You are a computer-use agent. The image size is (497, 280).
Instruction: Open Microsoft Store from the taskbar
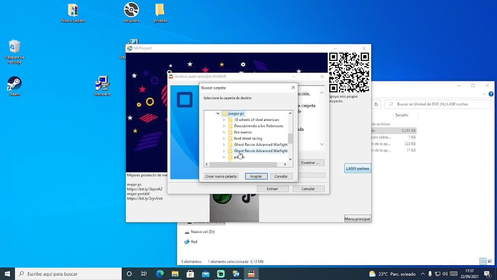(190, 274)
